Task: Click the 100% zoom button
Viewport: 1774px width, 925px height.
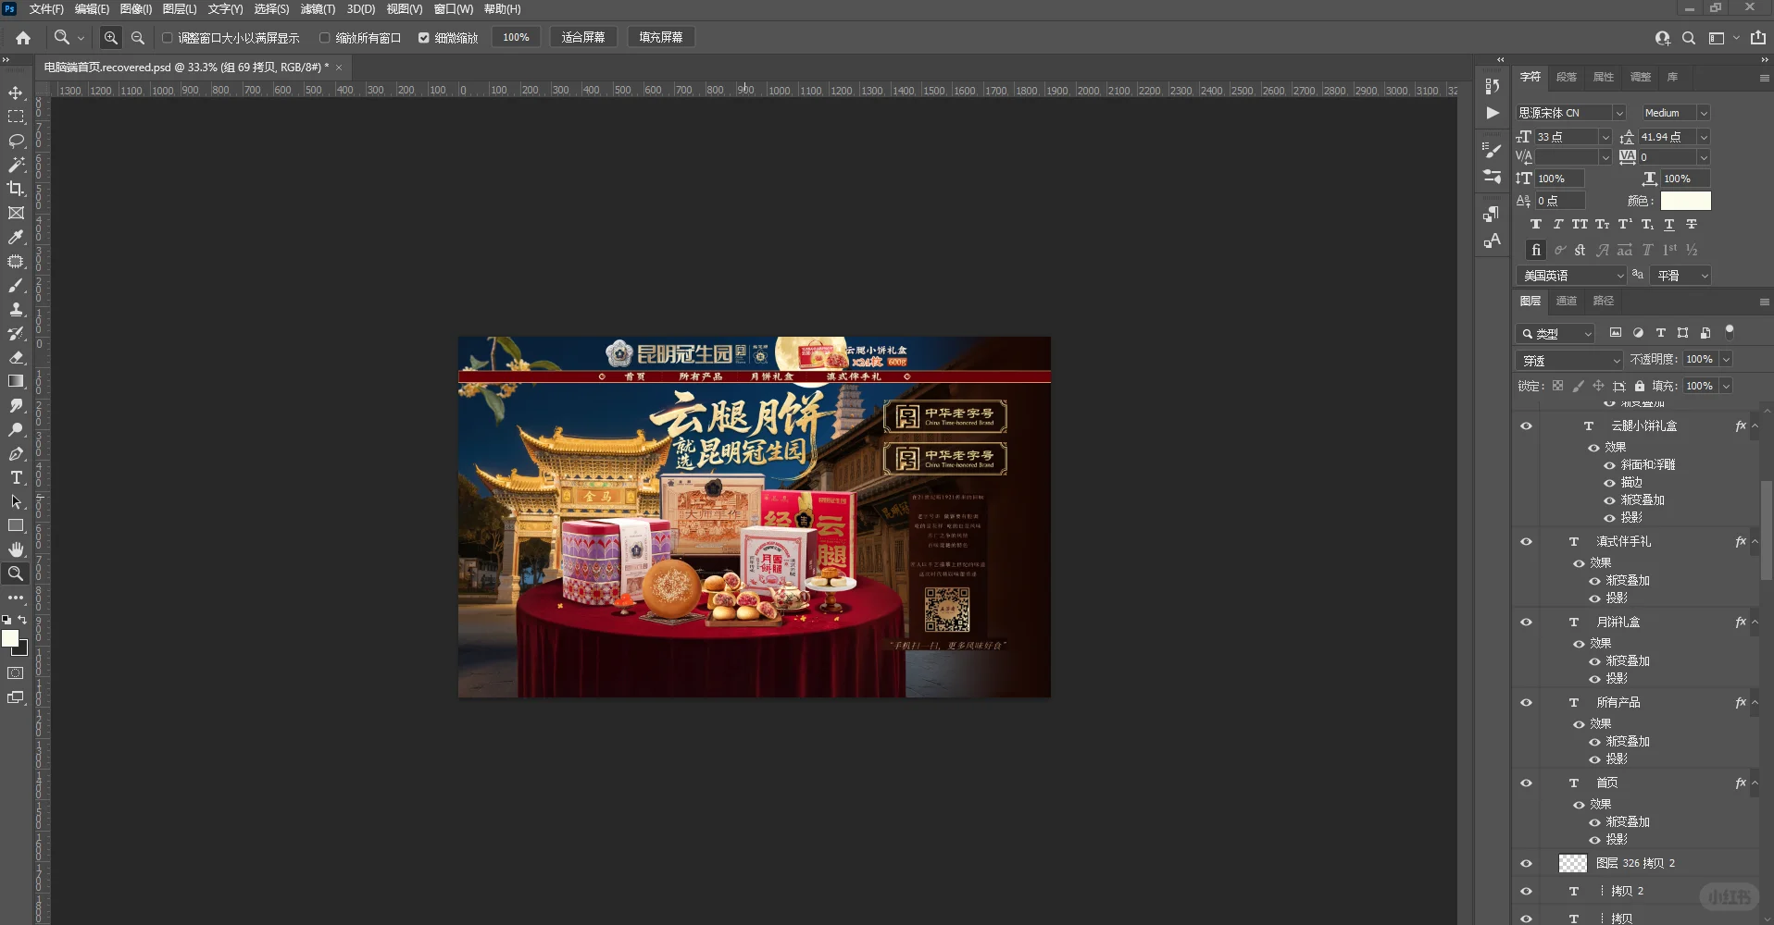Action: point(516,38)
